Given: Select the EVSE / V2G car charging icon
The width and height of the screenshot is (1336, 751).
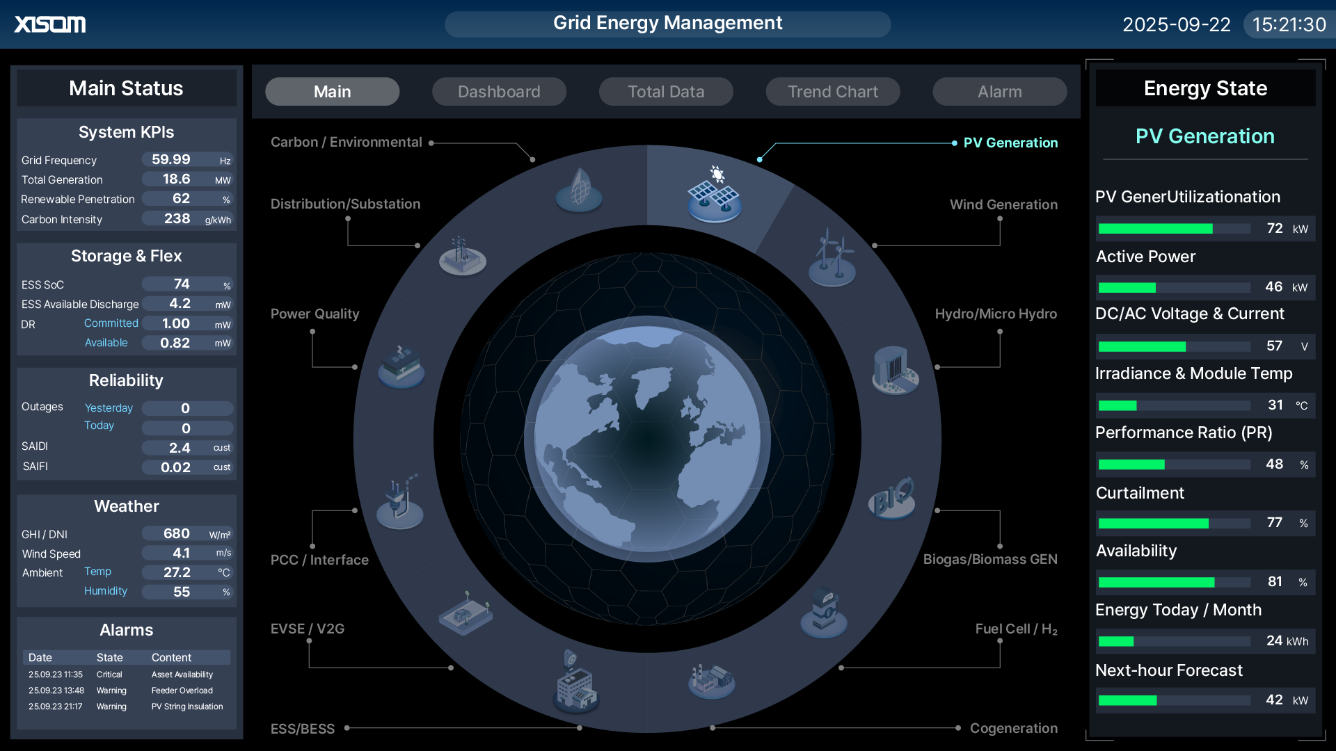Looking at the screenshot, I should 466,614.
